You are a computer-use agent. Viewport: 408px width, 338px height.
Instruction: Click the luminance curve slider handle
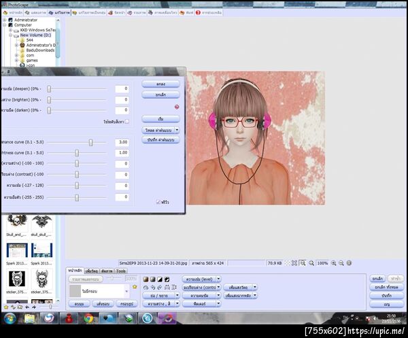[x=90, y=142]
